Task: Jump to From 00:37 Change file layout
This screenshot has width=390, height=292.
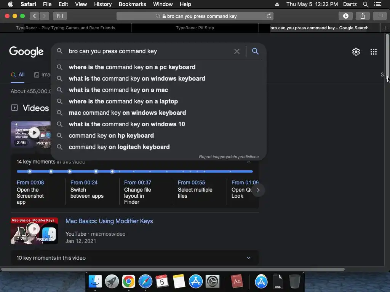Action: 137,192
